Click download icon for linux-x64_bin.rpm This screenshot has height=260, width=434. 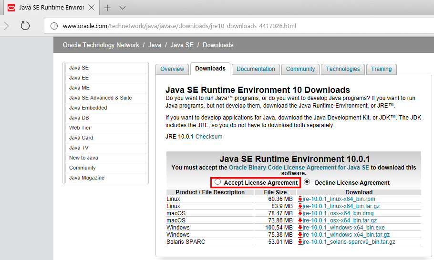point(300,199)
